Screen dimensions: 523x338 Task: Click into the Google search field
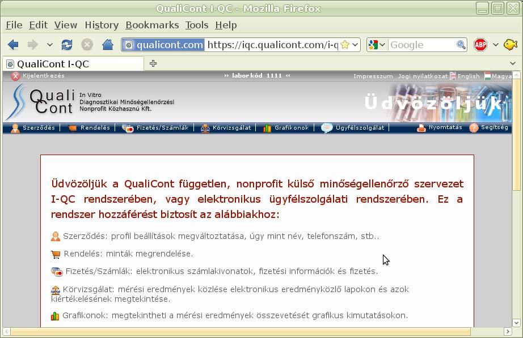pos(422,45)
